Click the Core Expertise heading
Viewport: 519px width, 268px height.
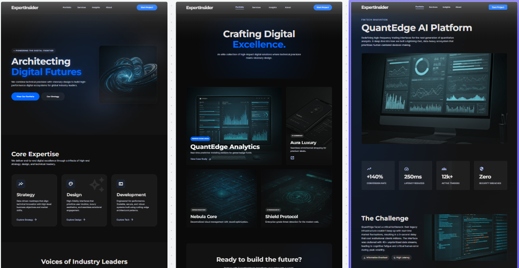(35, 154)
